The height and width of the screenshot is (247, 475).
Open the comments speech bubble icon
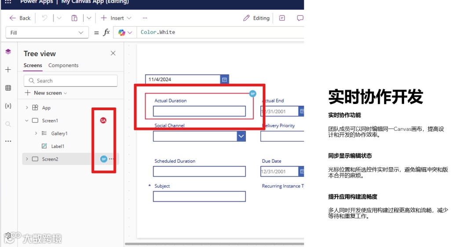300,18
